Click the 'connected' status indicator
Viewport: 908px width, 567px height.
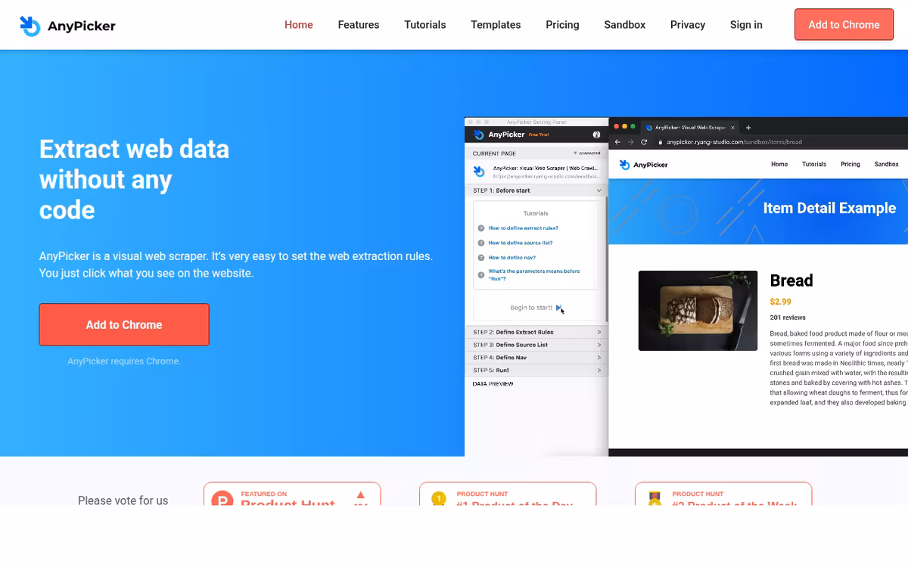[x=586, y=153]
